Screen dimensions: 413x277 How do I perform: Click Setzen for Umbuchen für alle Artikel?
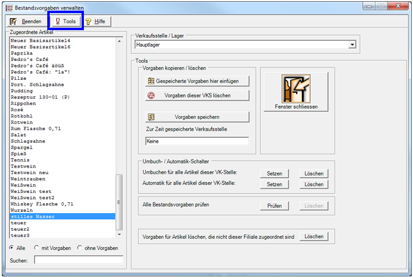click(x=274, y=173)
